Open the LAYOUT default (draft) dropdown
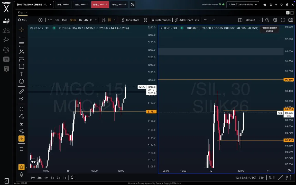 click(x=243, y=5)
